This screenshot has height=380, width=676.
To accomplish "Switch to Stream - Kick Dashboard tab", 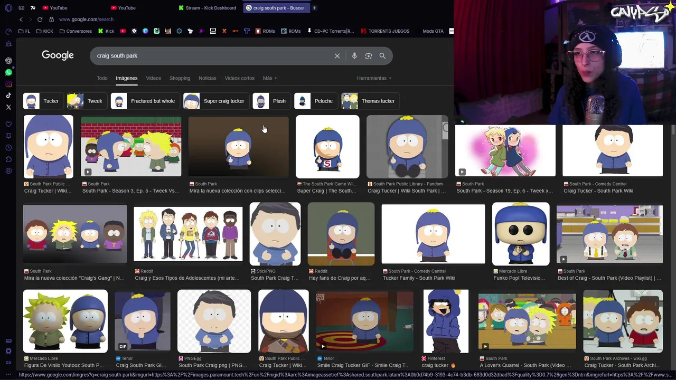I will pos(208,8).
